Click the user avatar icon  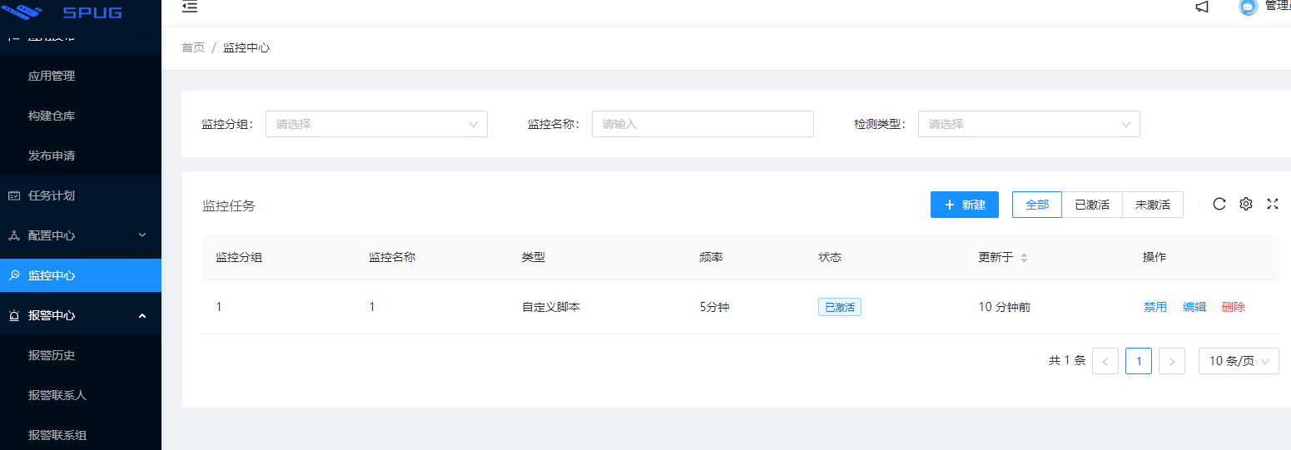[1247, 7]
